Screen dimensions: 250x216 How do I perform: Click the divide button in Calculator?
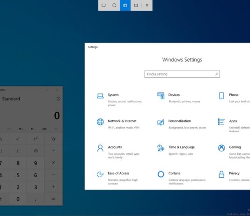(x=53, y=151)
